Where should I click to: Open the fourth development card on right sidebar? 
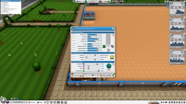point(177,57)
